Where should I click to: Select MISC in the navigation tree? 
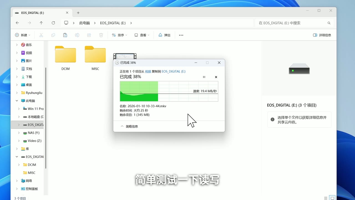click(32, 173)
